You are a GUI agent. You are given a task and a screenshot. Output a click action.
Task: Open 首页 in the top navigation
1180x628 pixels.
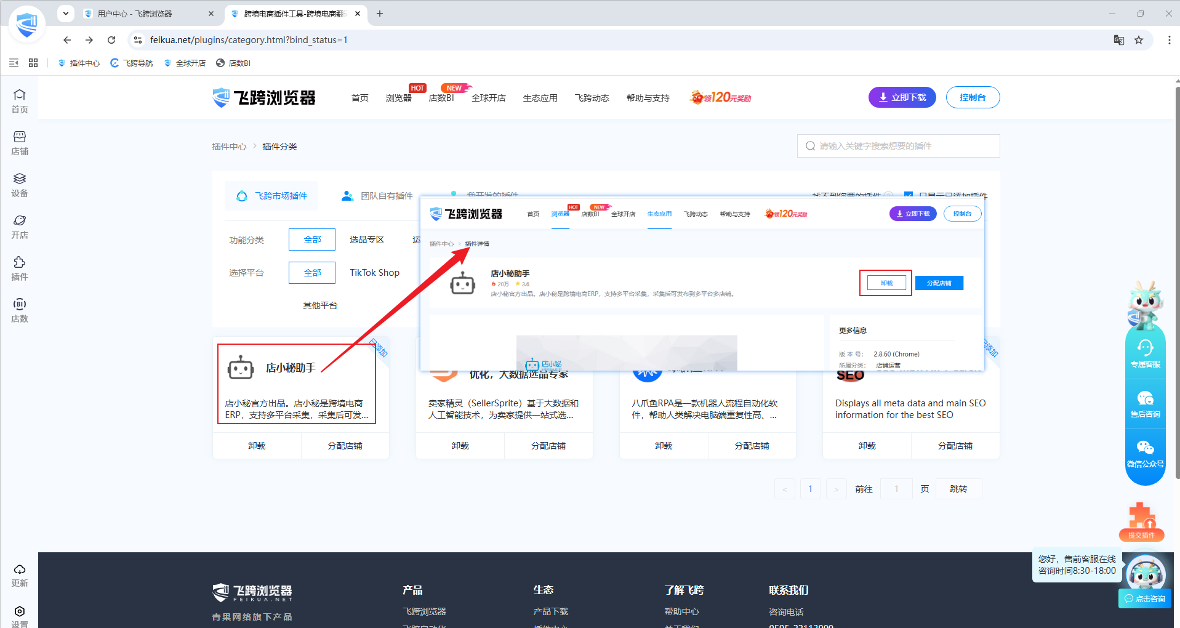(x=360, y=98)
